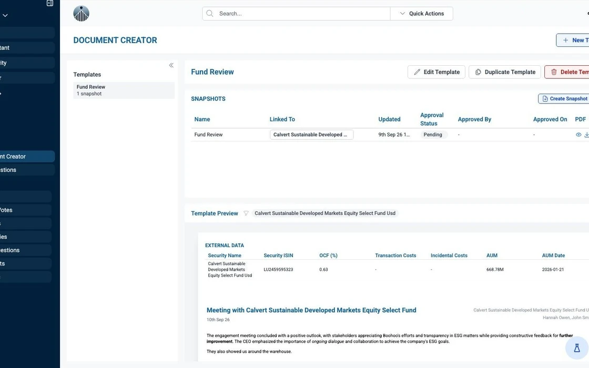Open the Document Creator sidebar item
The width and height of the screenshot is (589, 368).
pos(27,157)
